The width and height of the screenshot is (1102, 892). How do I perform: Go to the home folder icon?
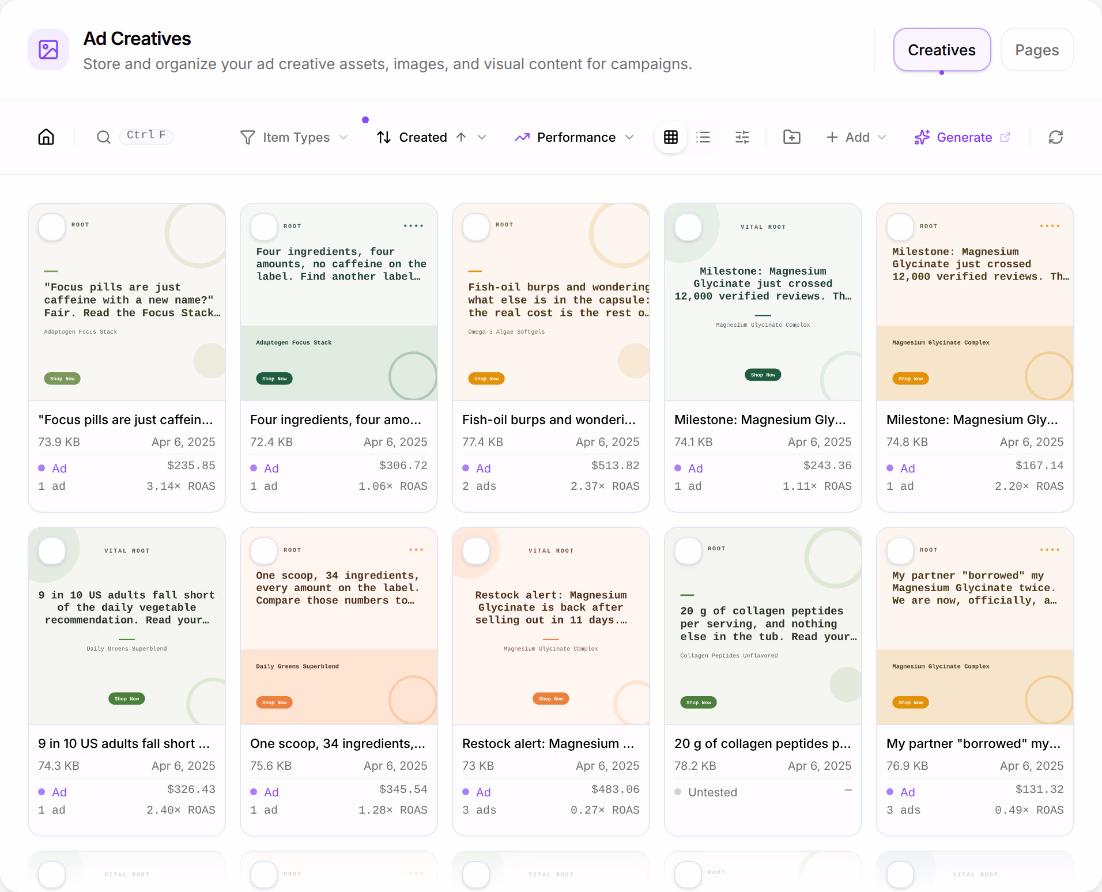click(46, 137)
